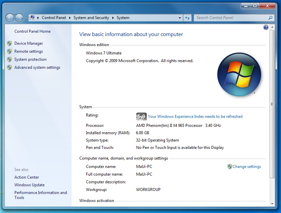The width and height of the screenshot is (281, 213).
Task: Minimize the System window
Action: [246, 6]
